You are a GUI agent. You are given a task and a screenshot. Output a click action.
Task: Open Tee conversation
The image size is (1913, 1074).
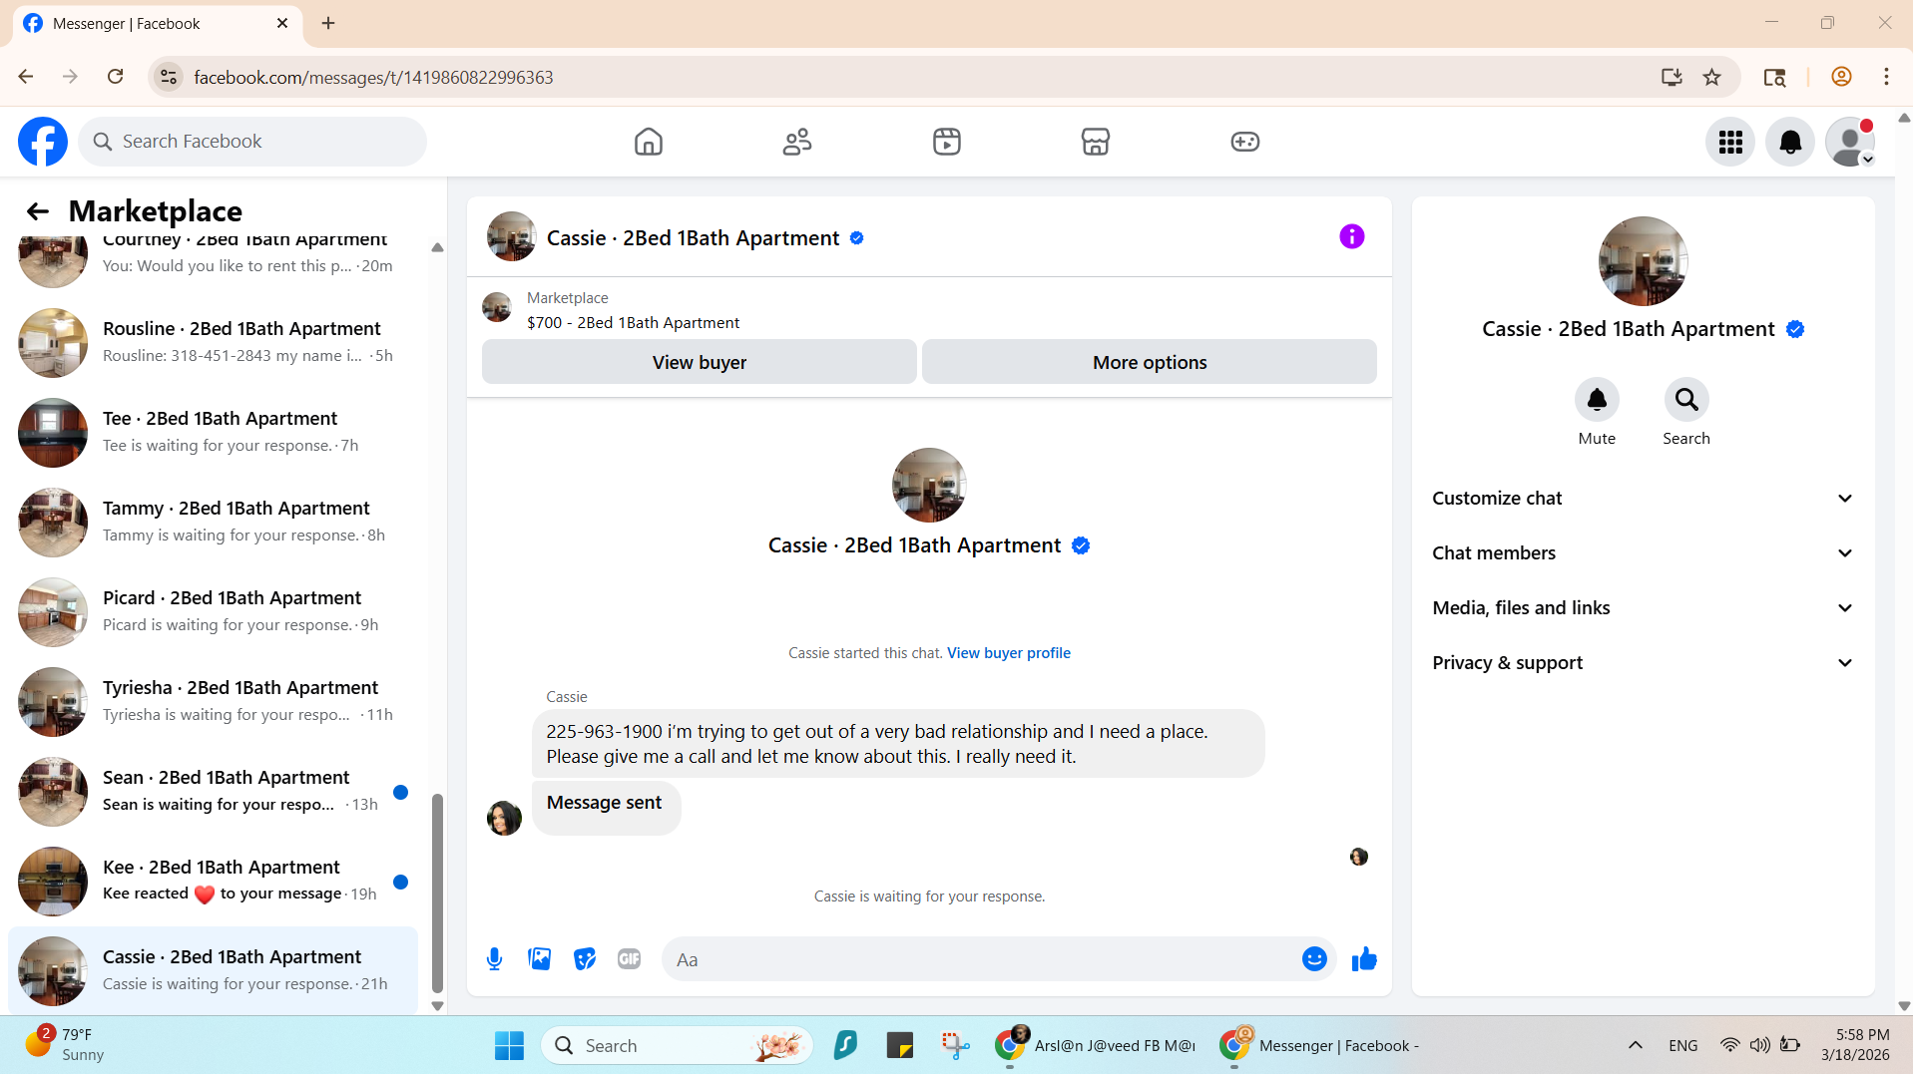[214, 432]
